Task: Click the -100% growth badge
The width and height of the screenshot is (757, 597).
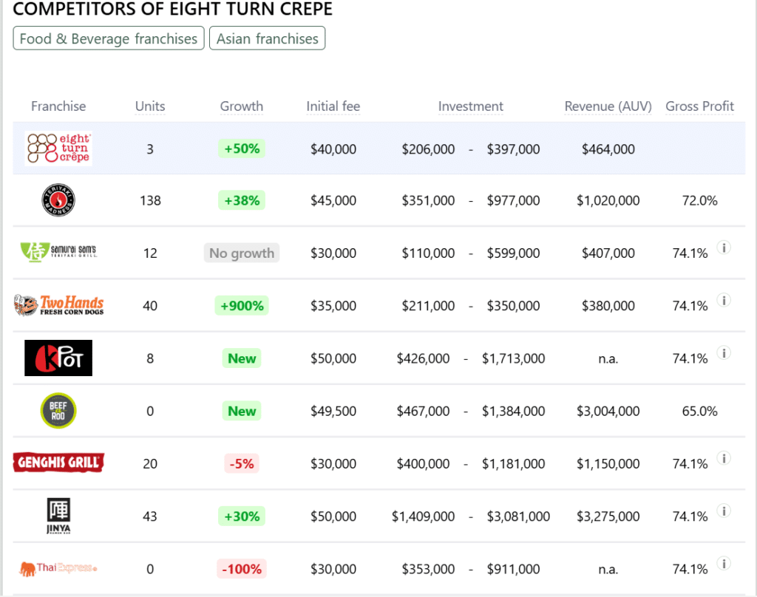Action: pyautogui.click(x=242, y=568)
